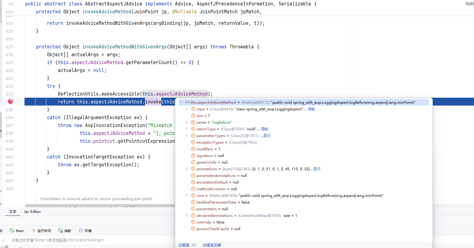Image resolution: width=474 pixels, height=248 pixels.
Task: Click the 映射 mappings icon
Action: [x=61, y=230]
